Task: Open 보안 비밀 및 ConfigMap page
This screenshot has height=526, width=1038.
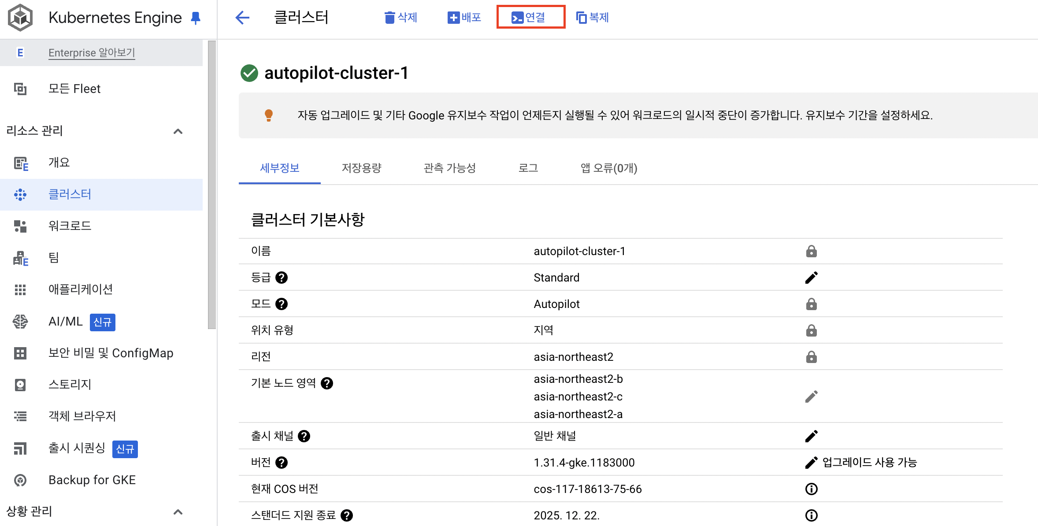Action: 111,353
